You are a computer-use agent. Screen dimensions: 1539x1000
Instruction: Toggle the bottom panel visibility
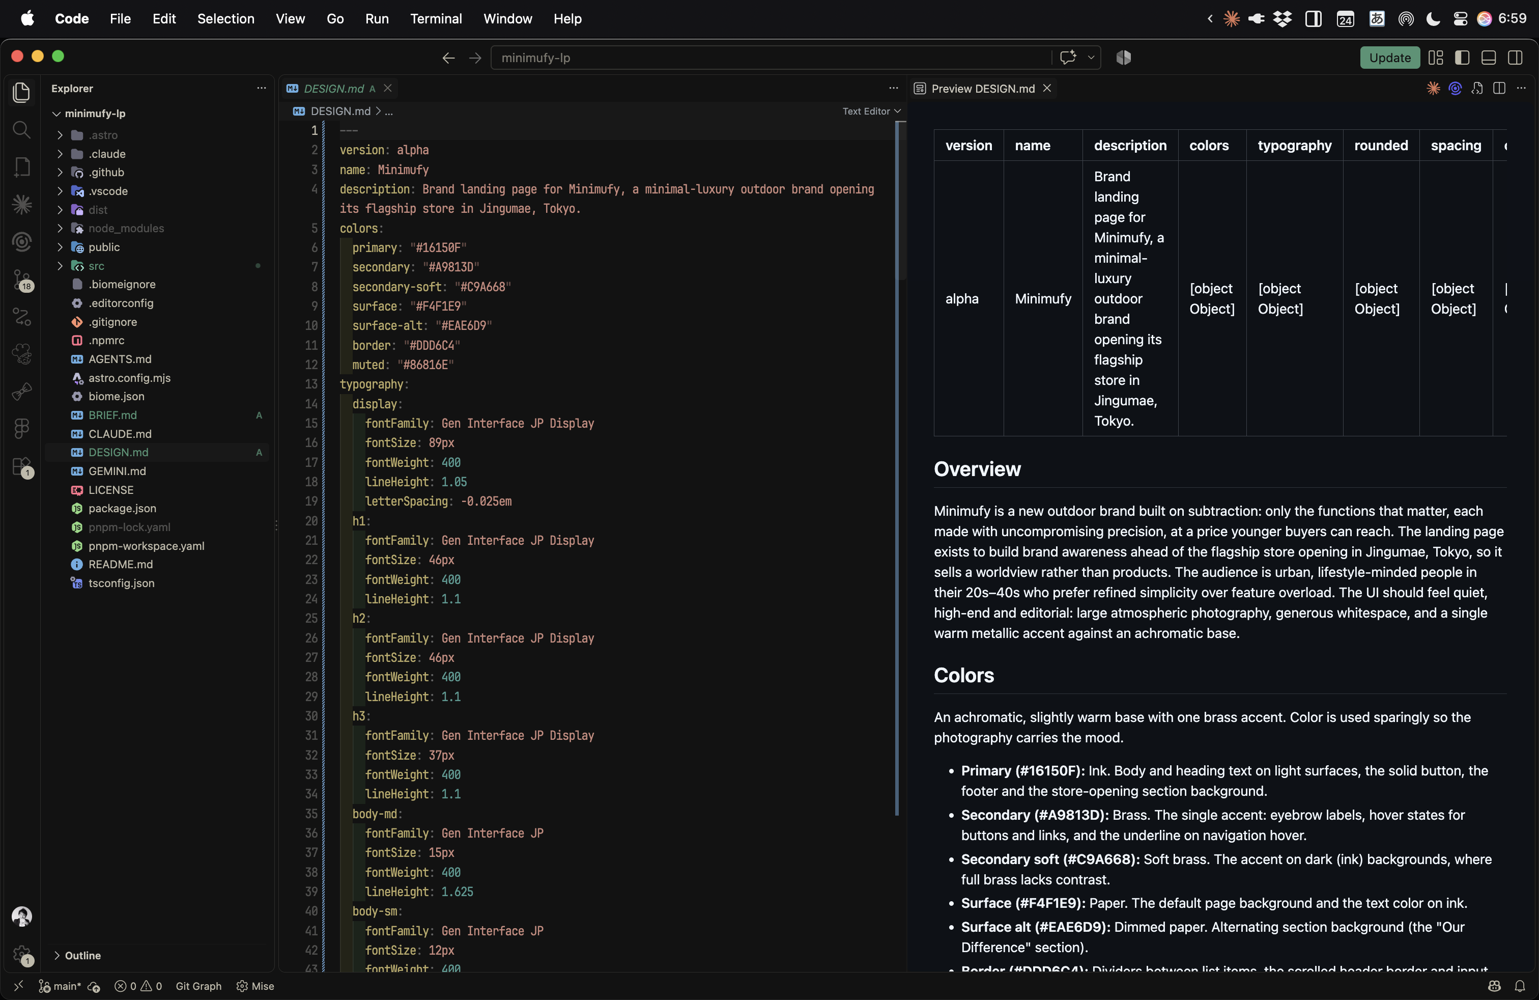tap(1489, 58)
